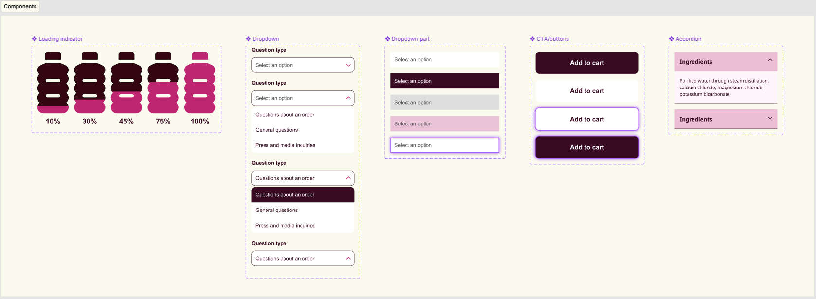
Task: Select the 75% filled bottle indicator
Action: (163, 83)
